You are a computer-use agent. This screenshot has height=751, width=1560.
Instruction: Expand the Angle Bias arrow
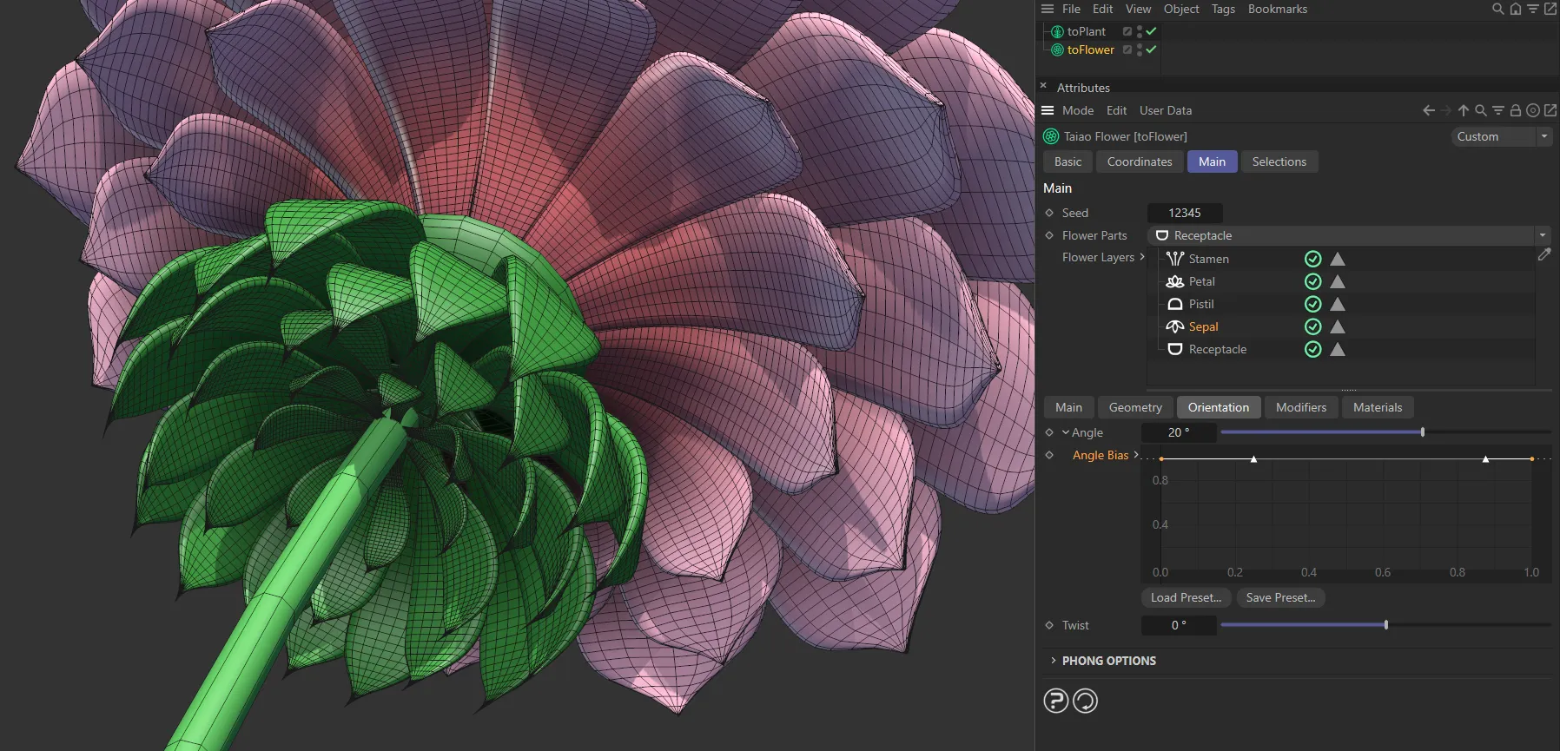(1136, 455)
